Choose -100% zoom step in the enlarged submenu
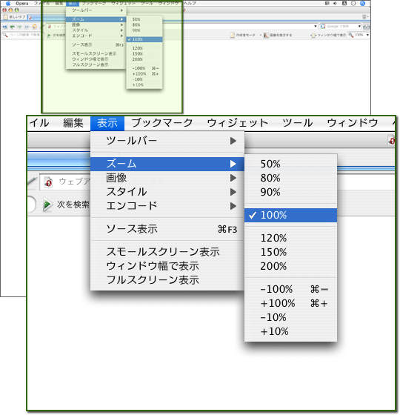The height and width of the screenshot is (415, 400). pyautogui.click(x=290, y=289)
